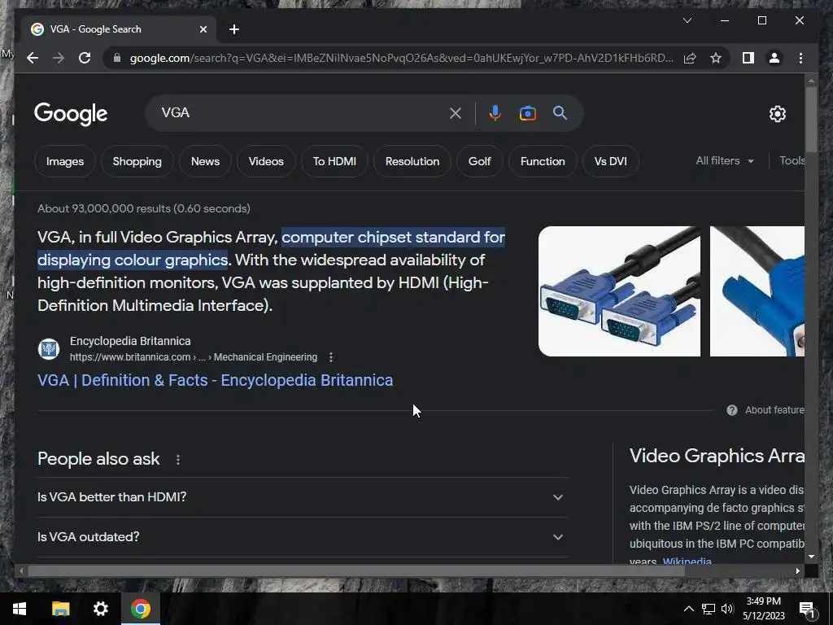Screen dimensions: 833x625
Task: Reload the Google search page
Action: click(x=85, y=58)
